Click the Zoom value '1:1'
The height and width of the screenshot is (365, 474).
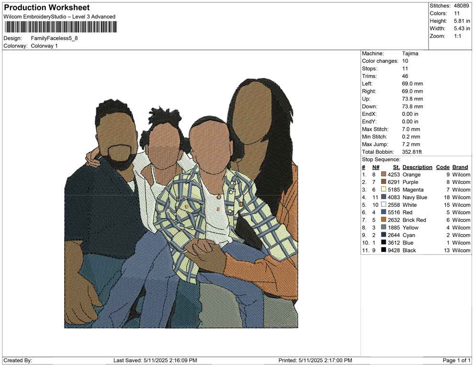pyautogui.click(x=458, y=36)
